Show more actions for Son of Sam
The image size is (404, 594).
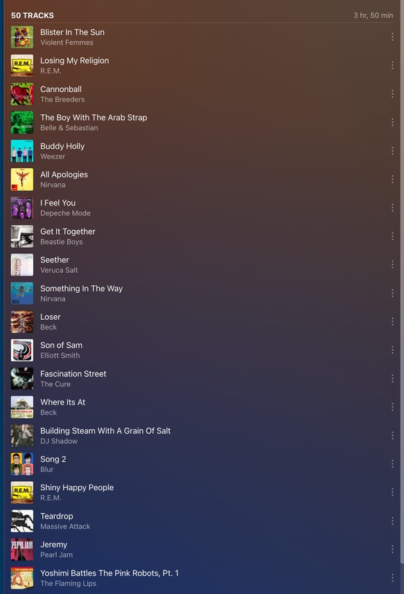coord(392,350)
